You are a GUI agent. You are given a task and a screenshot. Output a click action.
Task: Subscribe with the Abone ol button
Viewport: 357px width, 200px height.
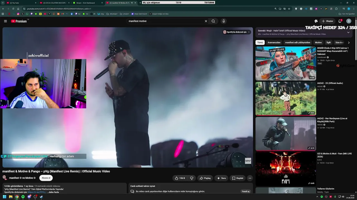point(46,178)
